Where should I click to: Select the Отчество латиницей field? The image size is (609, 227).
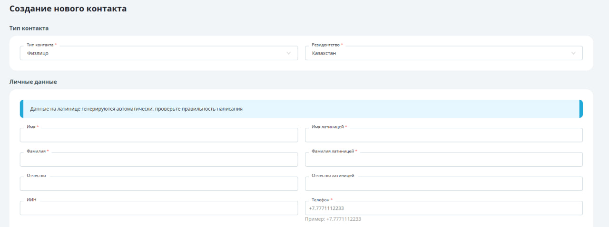[x=443, y=184]
